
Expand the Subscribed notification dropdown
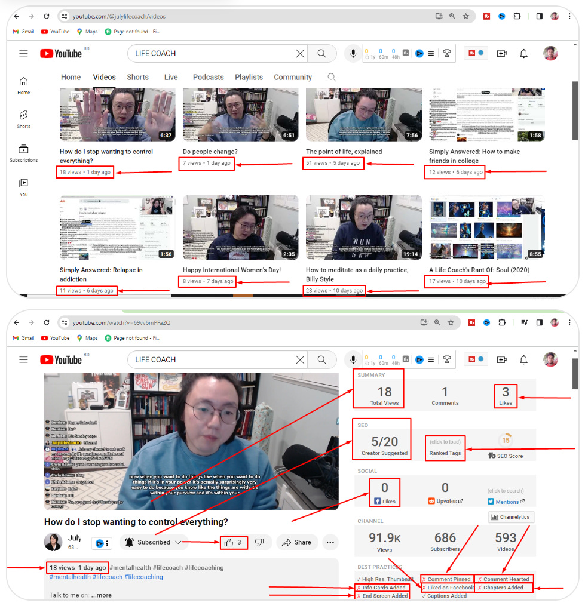[x=154, y=542]
